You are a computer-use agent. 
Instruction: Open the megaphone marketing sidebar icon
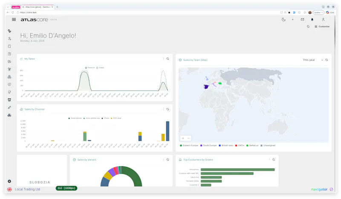click(x=9, y=84)
